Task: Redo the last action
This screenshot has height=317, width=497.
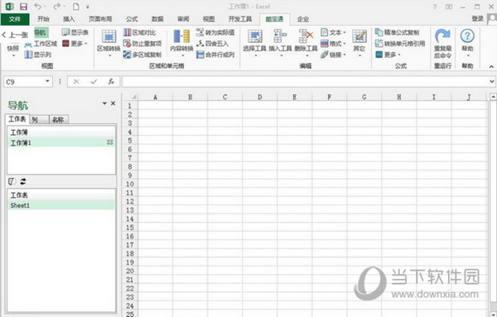Action: pos(56,7)
